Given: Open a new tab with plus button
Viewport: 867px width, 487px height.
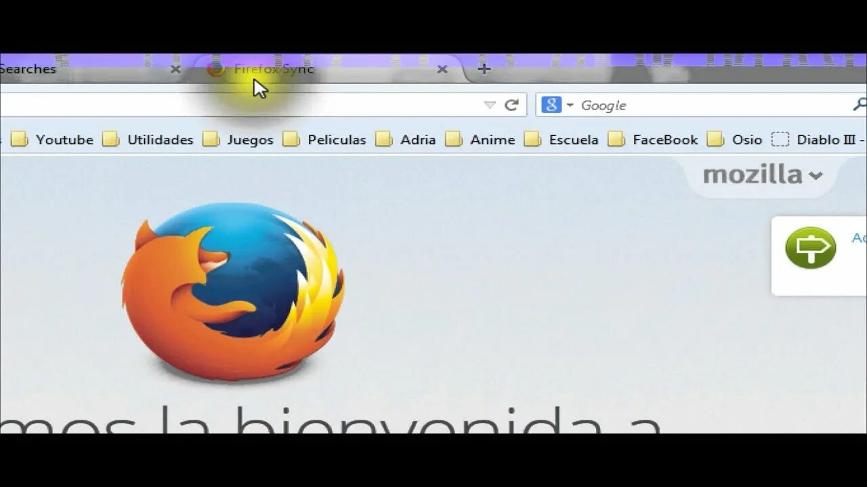Looking at the screenshot, I should pos(484,69).
